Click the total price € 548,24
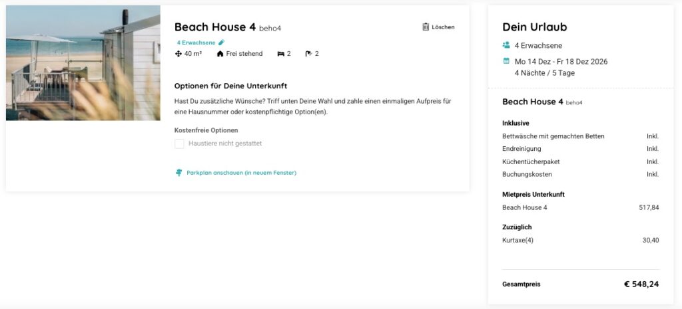This screenshot has height=309, width=682. 641,284
